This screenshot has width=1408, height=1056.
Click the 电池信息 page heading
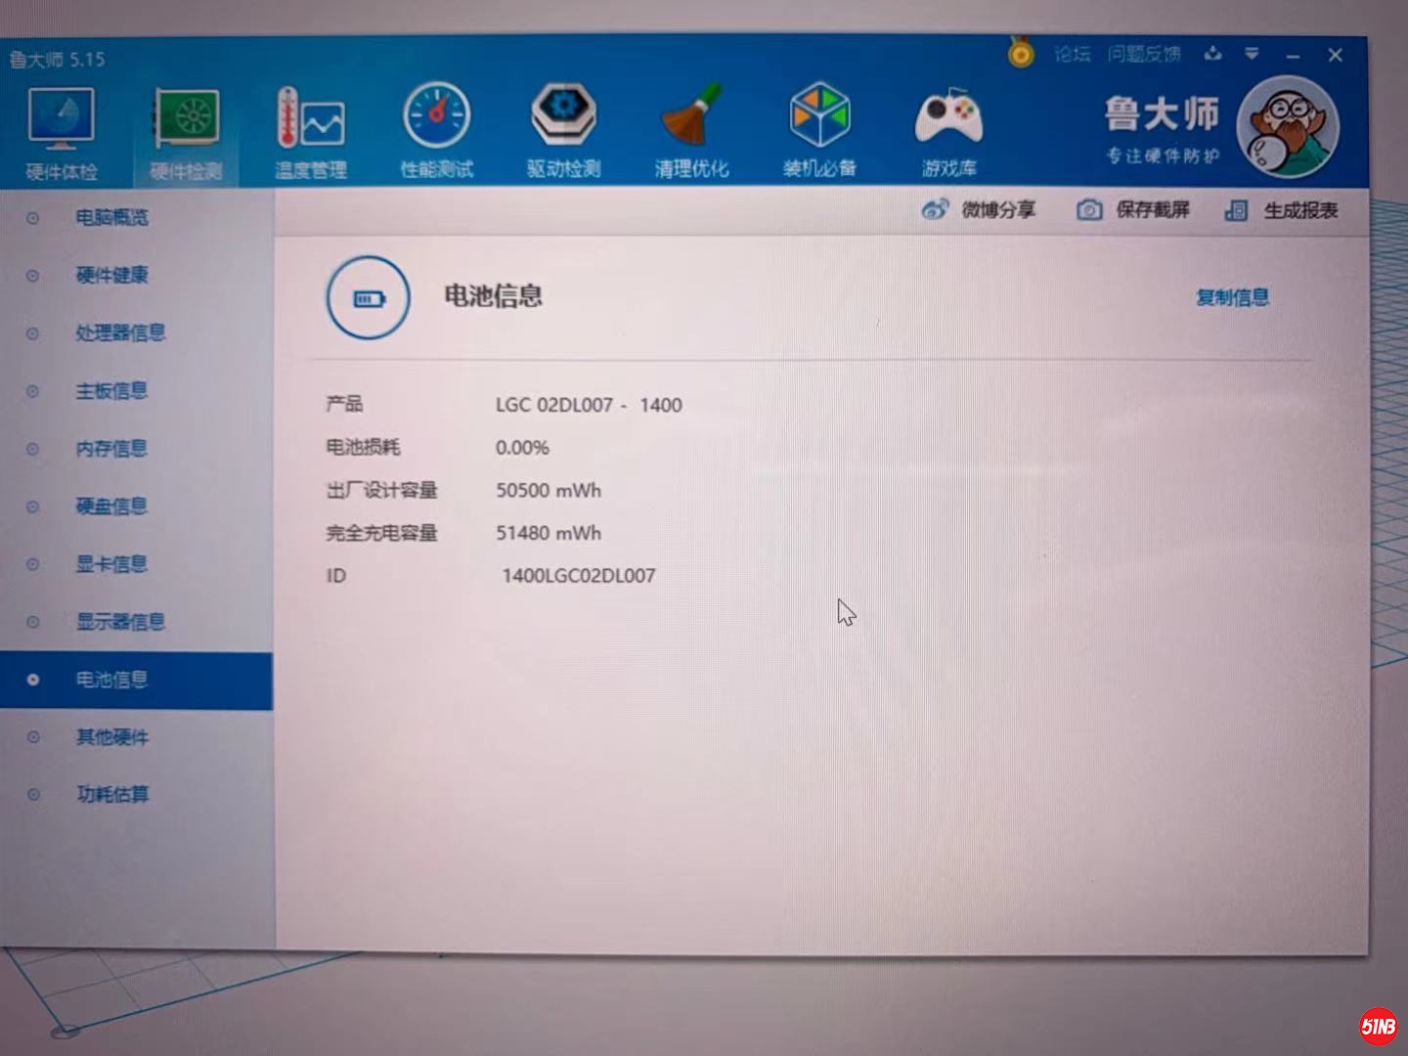pyautogui.click(x=493, y=296)
